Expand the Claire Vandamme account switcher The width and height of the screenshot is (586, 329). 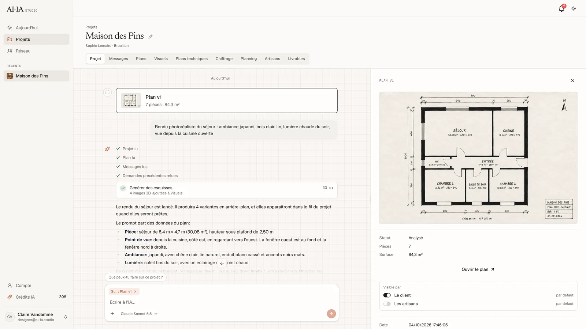tap(66, 317)
